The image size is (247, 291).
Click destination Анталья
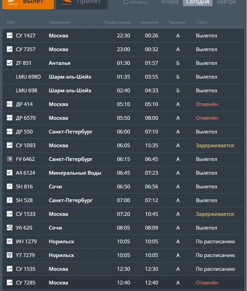click(x=60, y=63)
